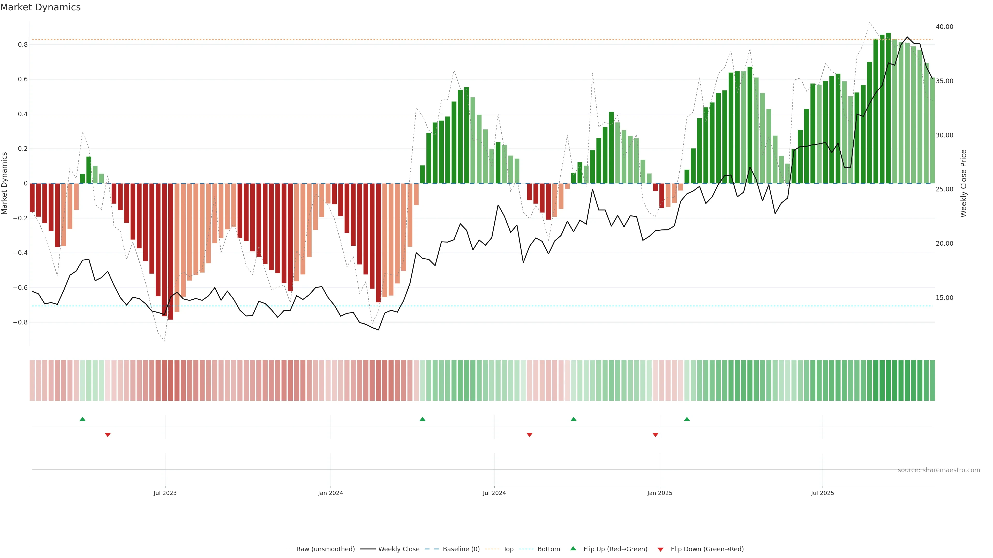Click the red flip-down marker after Jul 2024
The image size is (993, 558).
(x=529, y=435)
